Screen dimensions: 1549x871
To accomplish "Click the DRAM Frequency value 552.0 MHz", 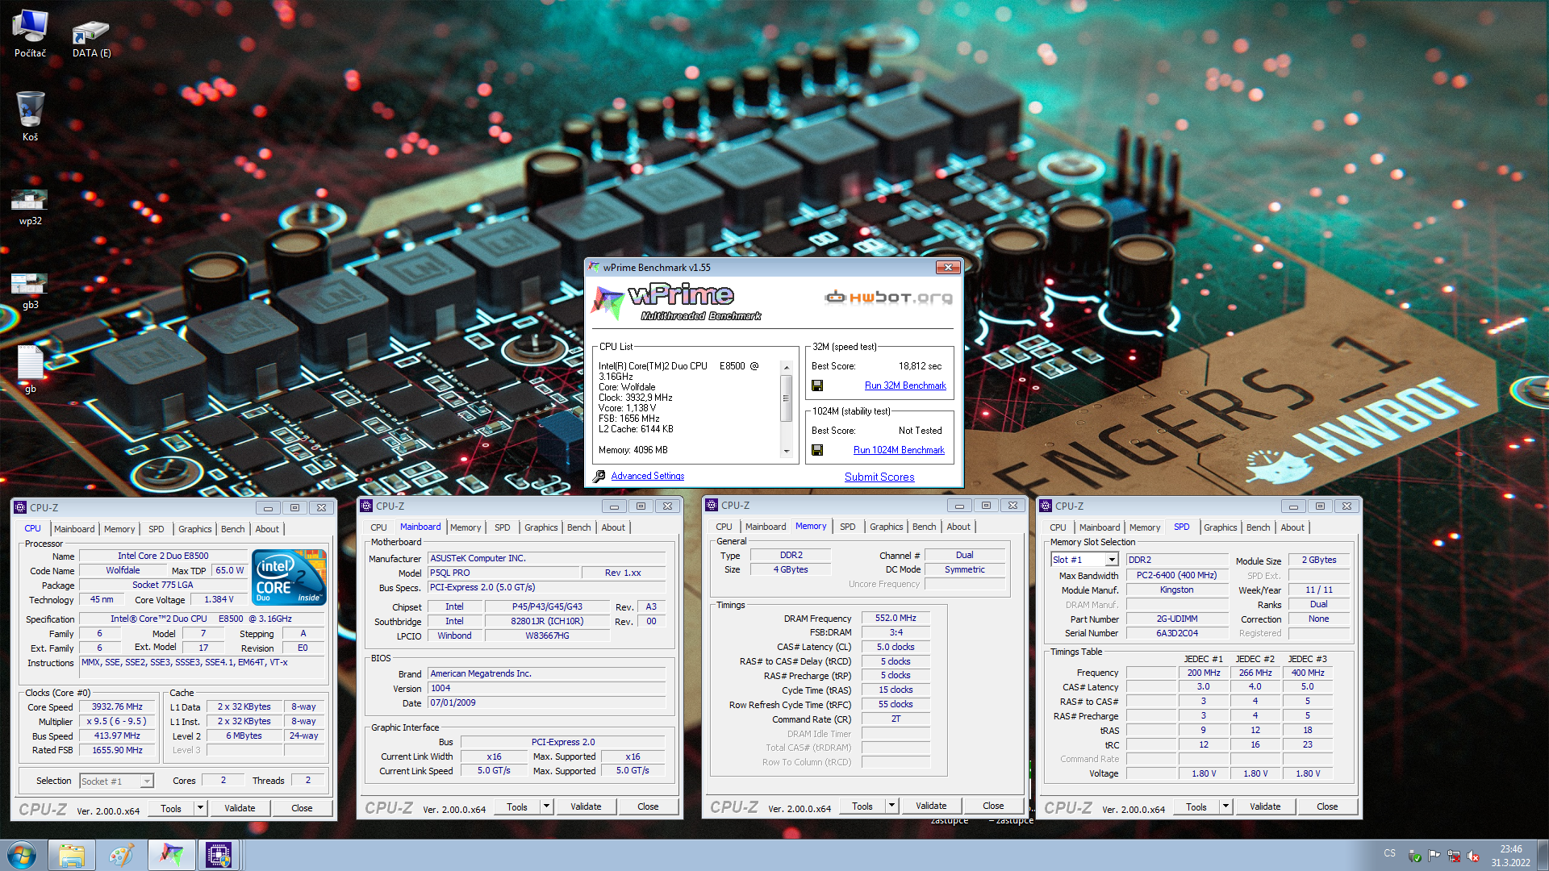I will (x=896, y=618).
